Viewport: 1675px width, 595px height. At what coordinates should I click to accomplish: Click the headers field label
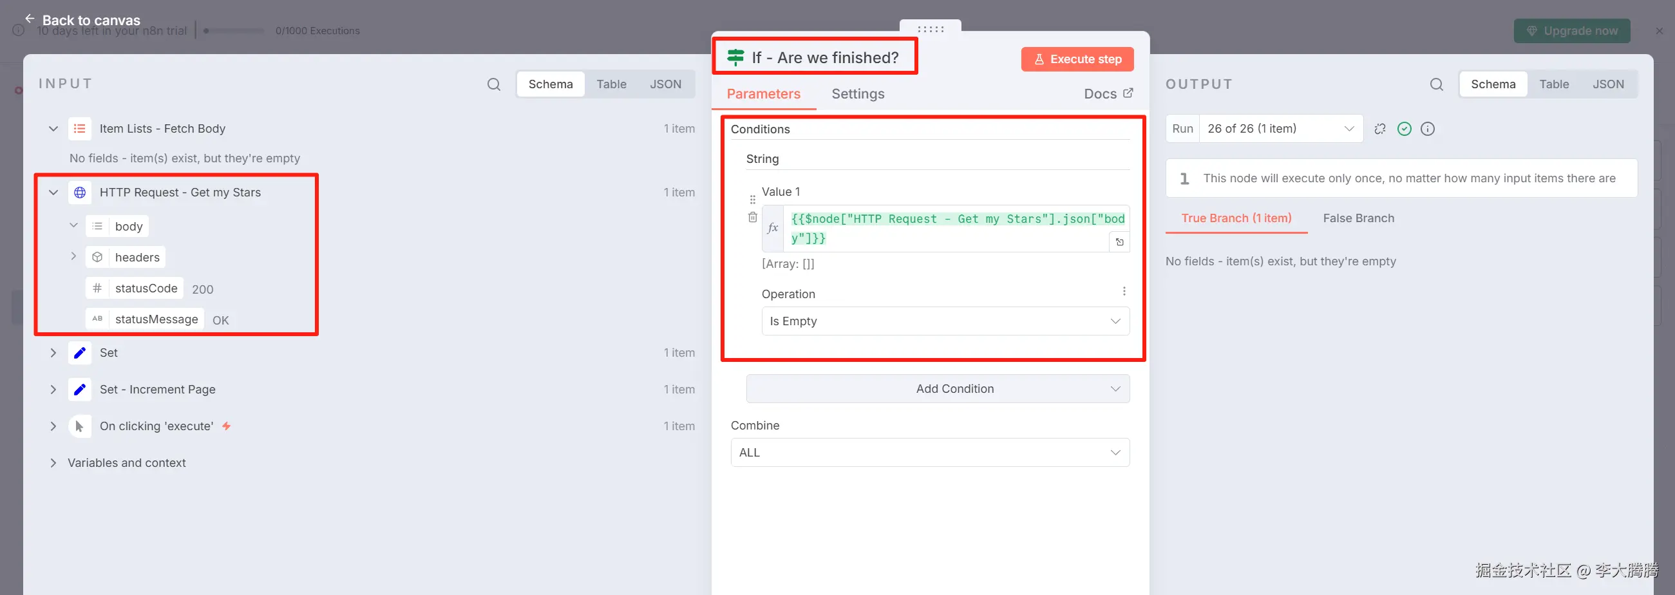click(137, 258)
